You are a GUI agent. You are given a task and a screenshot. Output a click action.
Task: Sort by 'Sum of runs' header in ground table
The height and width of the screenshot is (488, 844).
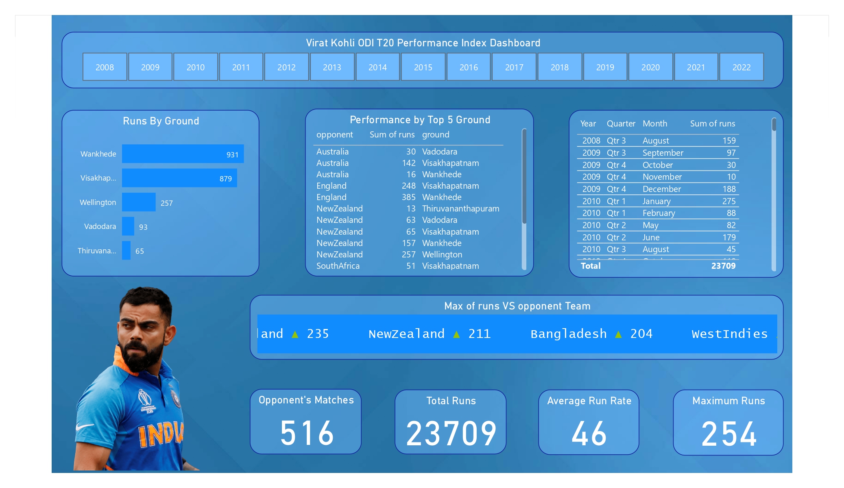pyautogui.click(x=392, y=135)
